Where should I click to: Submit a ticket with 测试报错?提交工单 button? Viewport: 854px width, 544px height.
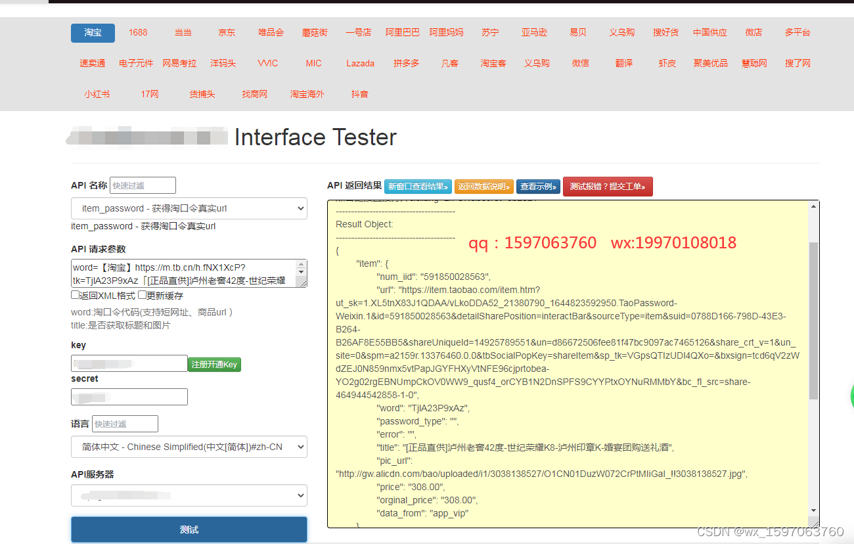pos(608,187)
